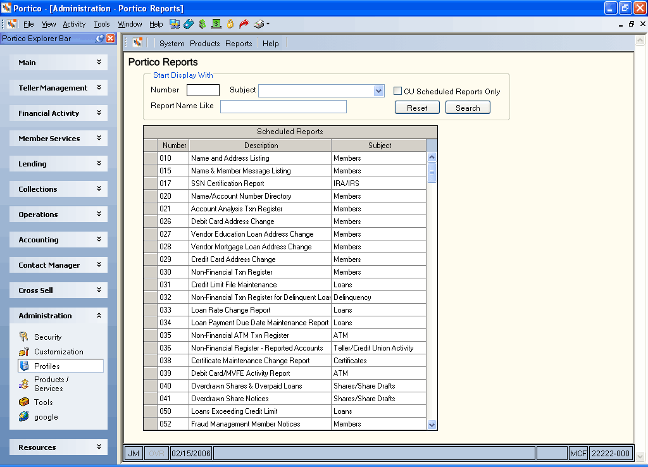Enable CU Scheduled Reports Only checkbox
Screen dimensions: 648x467
(397, 91)
